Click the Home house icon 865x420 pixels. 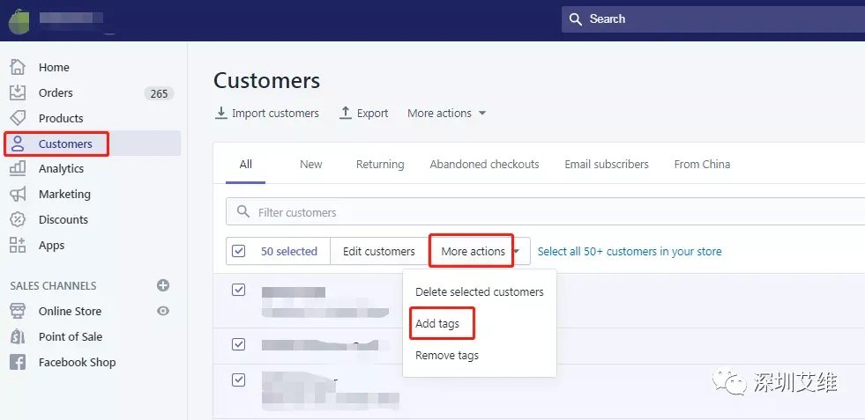coord(18,67)
